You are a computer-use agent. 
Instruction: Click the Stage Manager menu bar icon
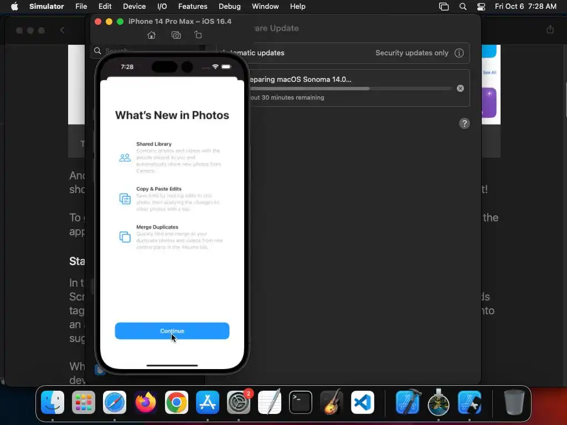tap(444, 7)
